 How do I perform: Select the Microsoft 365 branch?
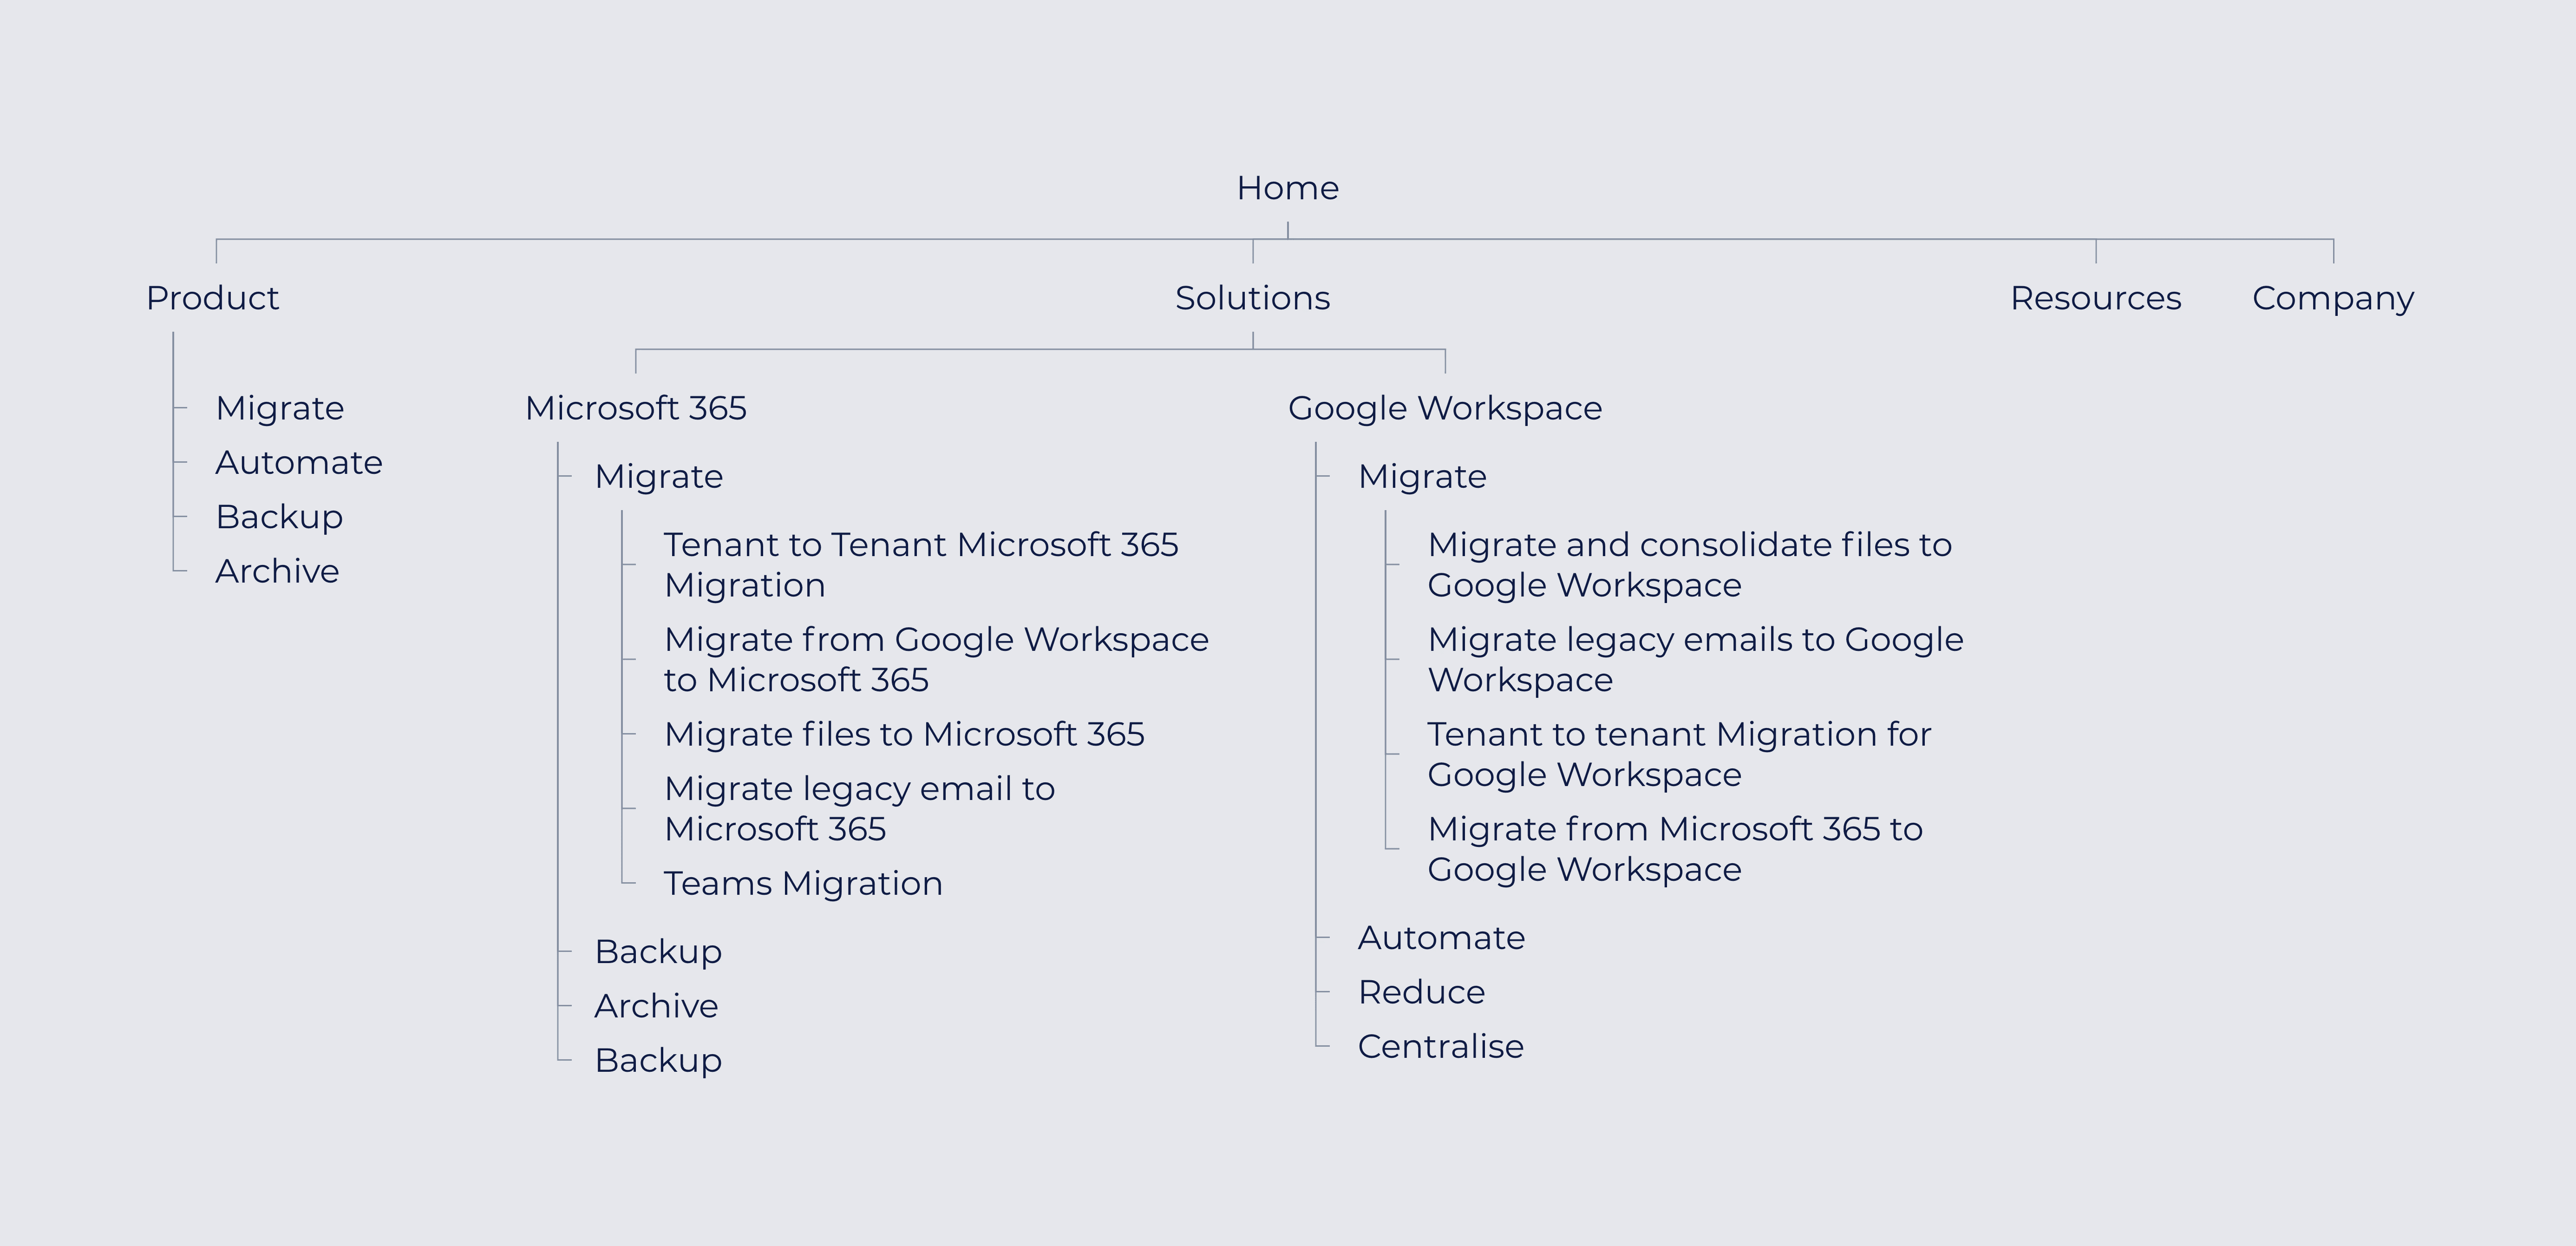635,408
